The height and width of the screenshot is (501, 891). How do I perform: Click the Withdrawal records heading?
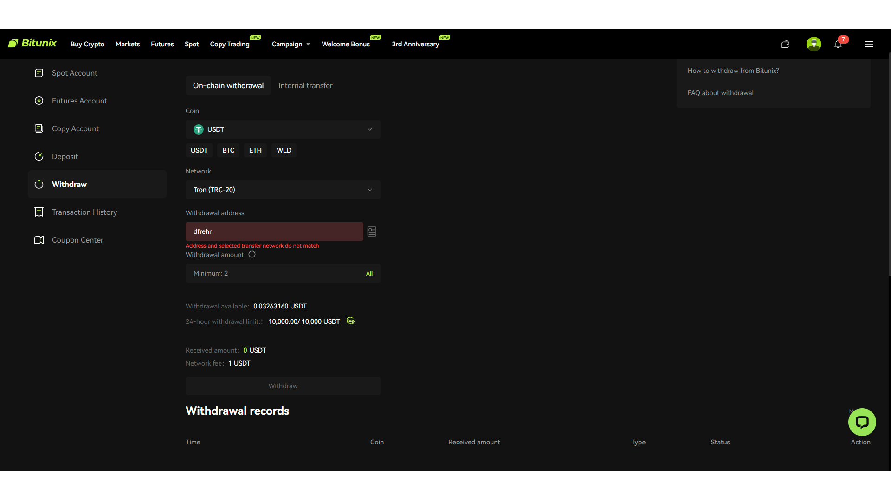point(237,411)
